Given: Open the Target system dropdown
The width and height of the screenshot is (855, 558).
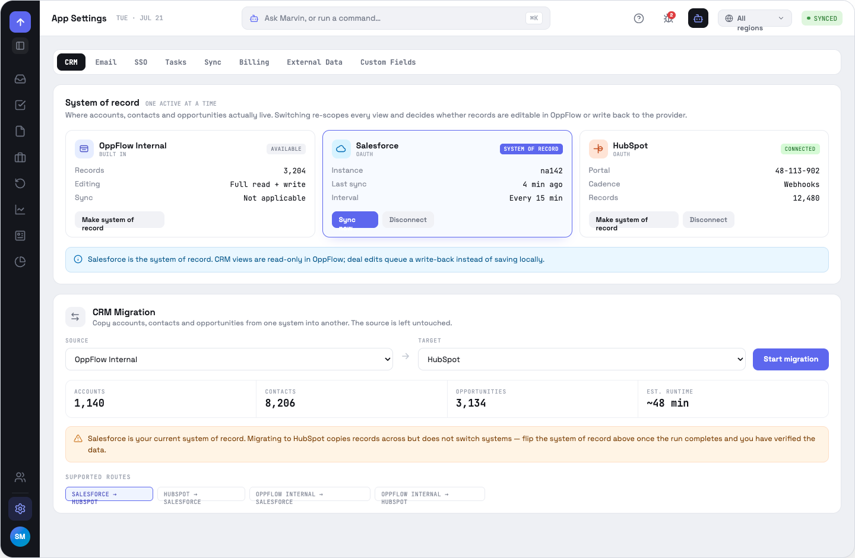Looking at the screenshot, I should click(582, 359).
